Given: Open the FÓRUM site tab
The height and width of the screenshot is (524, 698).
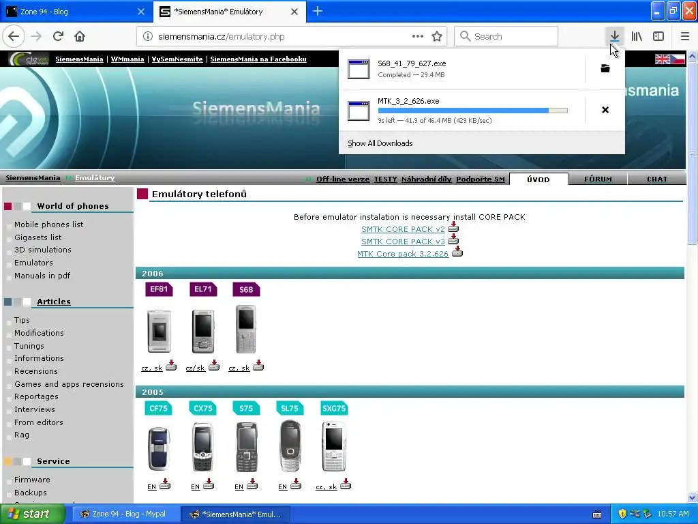Looking at the screenshot, I should (598, 179).
